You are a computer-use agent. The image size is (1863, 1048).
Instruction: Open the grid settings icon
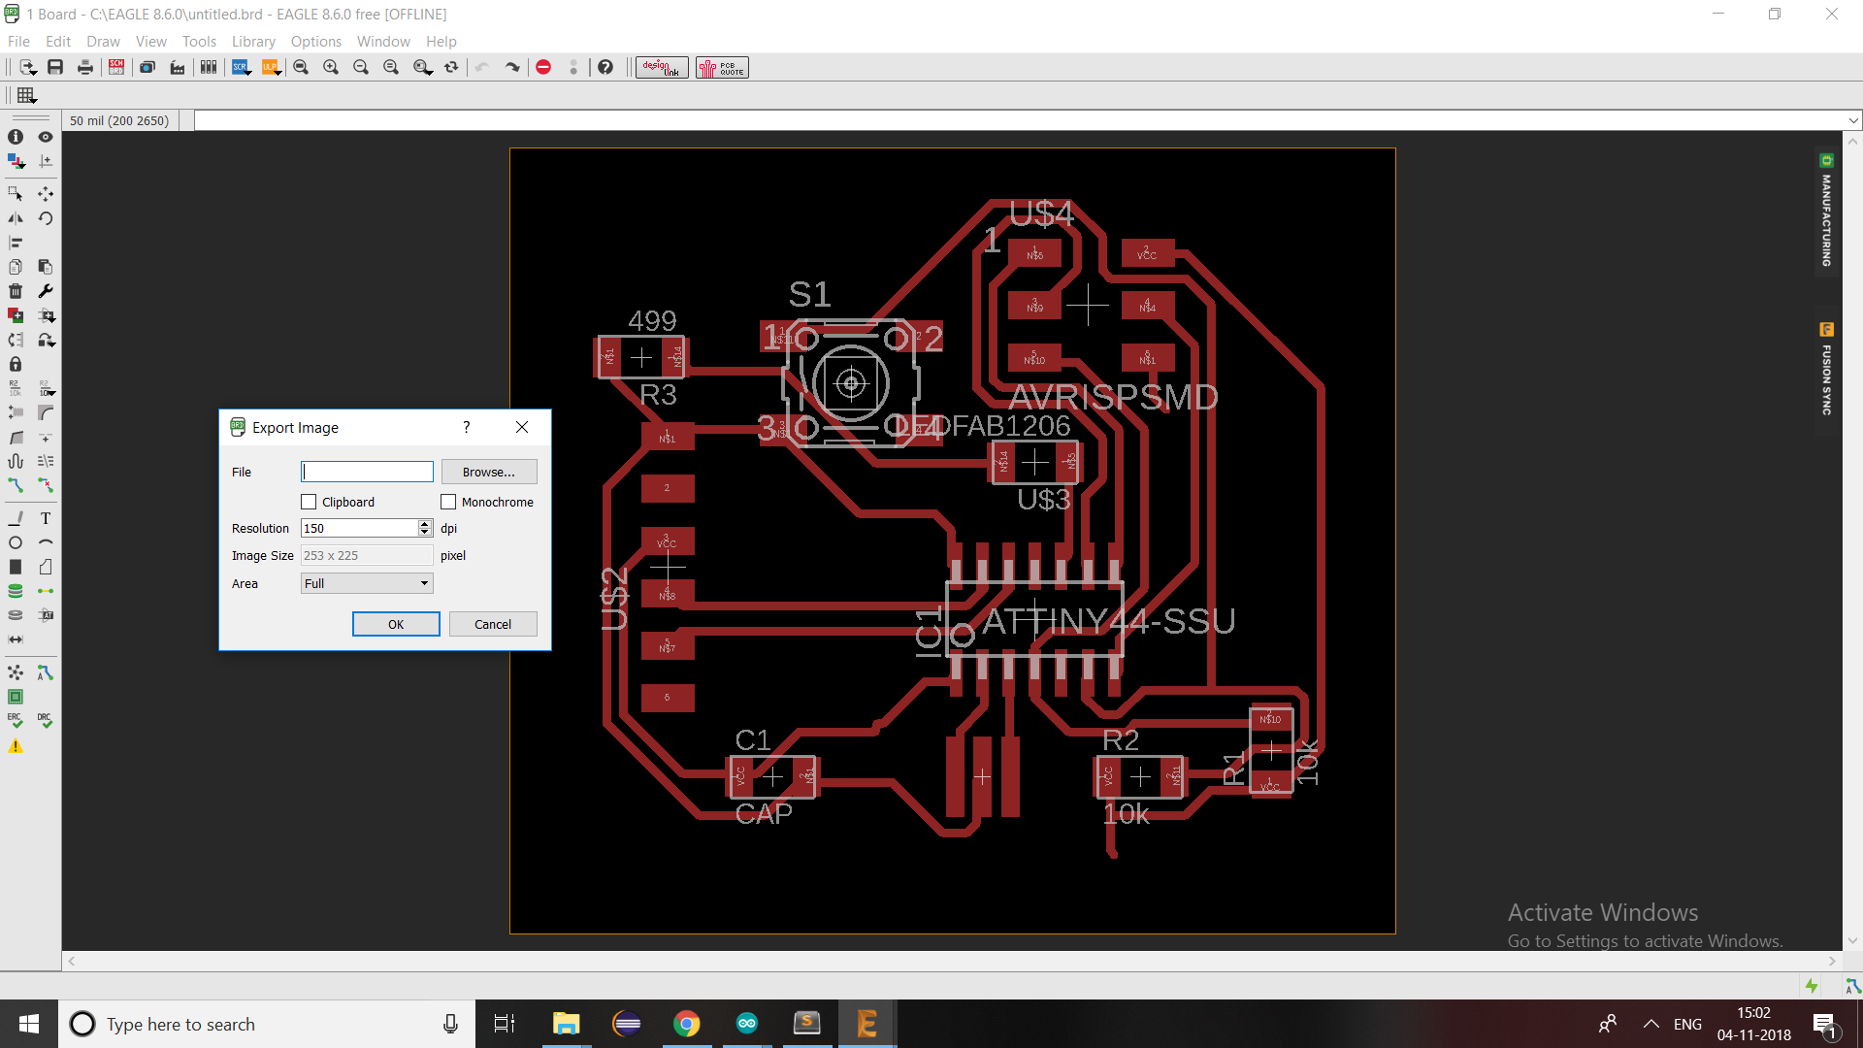pyautogui.click(x=26, y=95)
